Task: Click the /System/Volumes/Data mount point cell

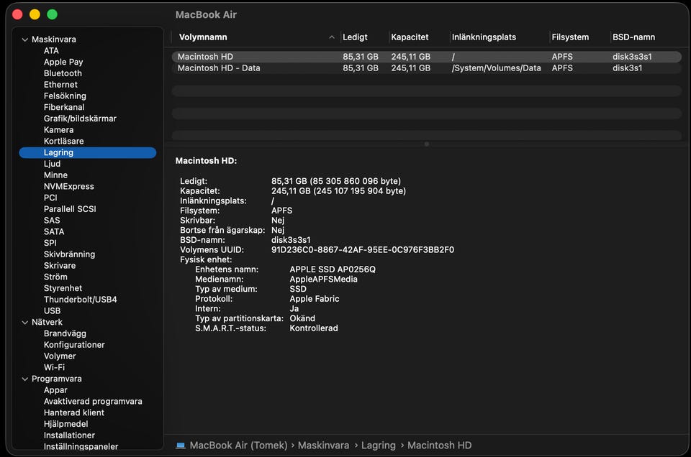Action: click(x=496, y=68)
